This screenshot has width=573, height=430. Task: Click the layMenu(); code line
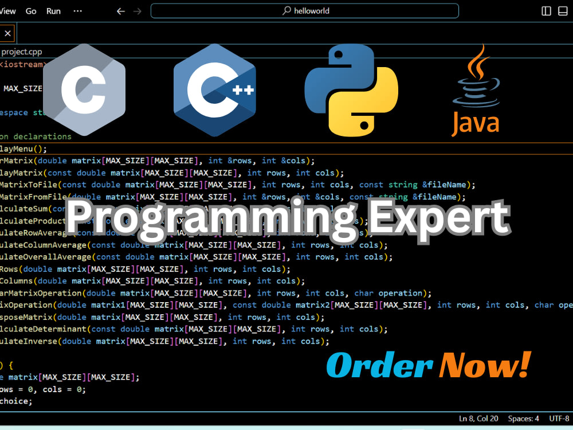click(x=23, y=149)
